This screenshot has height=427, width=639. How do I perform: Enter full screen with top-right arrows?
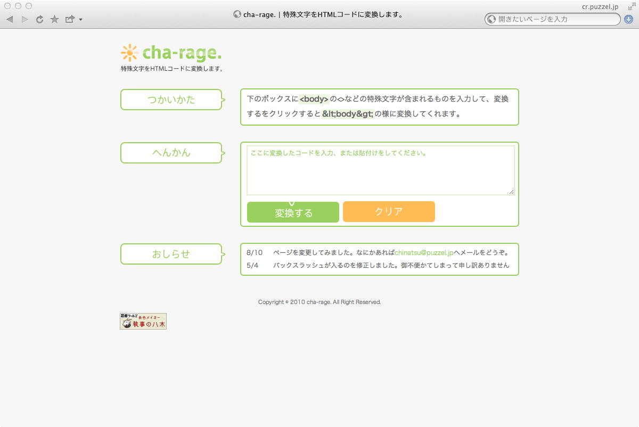pos(630,6)
